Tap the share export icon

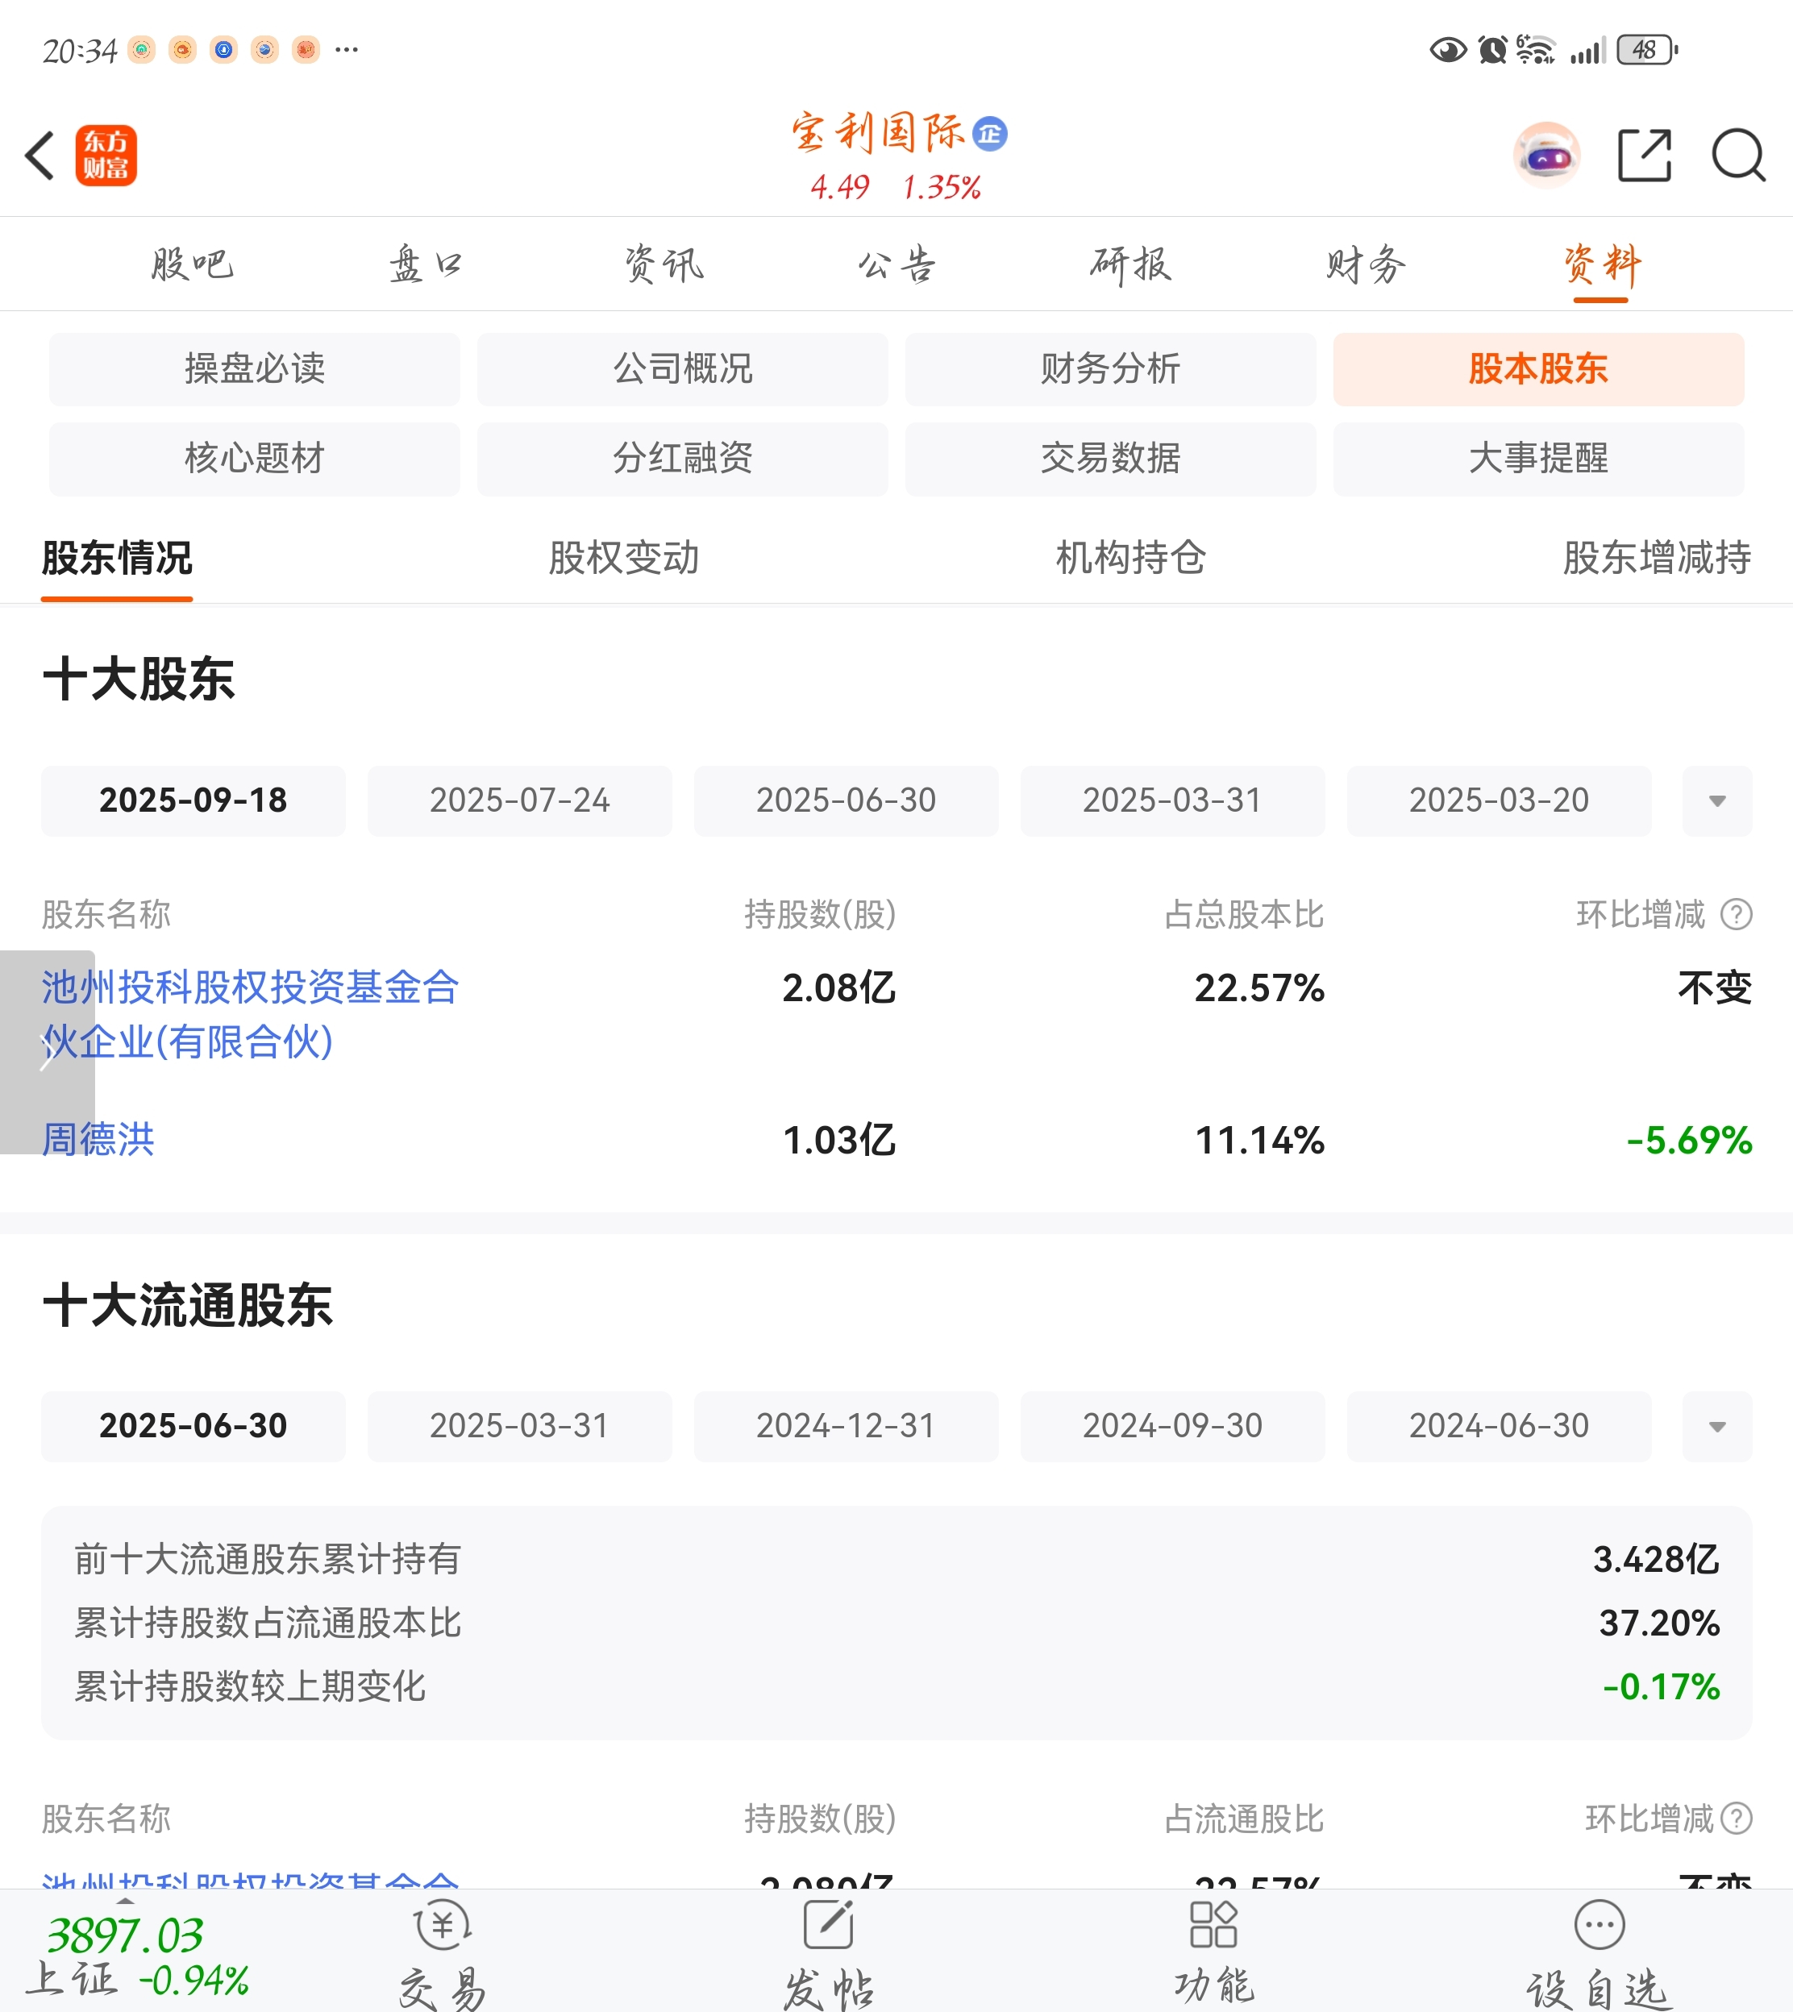(1644, 156)
